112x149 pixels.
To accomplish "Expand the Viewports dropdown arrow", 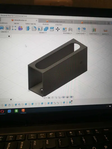I will (73, 97).
